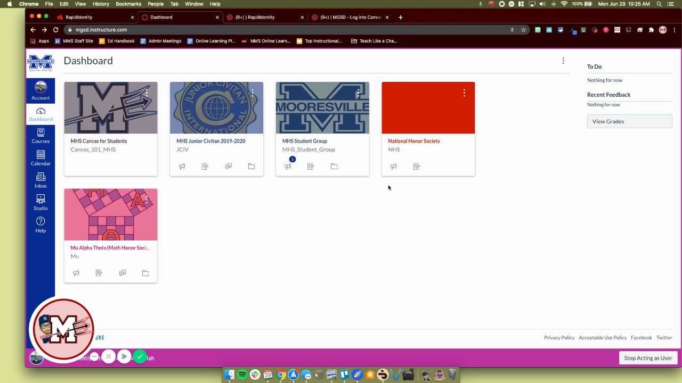Open the History menu in menu bar
The width and height of the screenshot is (682, 383).
(x=101, y=4)
